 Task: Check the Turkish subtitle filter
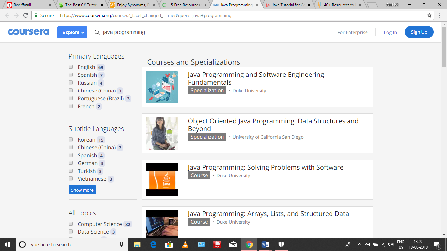[x=71, y=171]
